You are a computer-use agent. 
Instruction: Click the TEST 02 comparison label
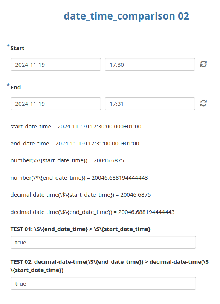click(110, 266)
